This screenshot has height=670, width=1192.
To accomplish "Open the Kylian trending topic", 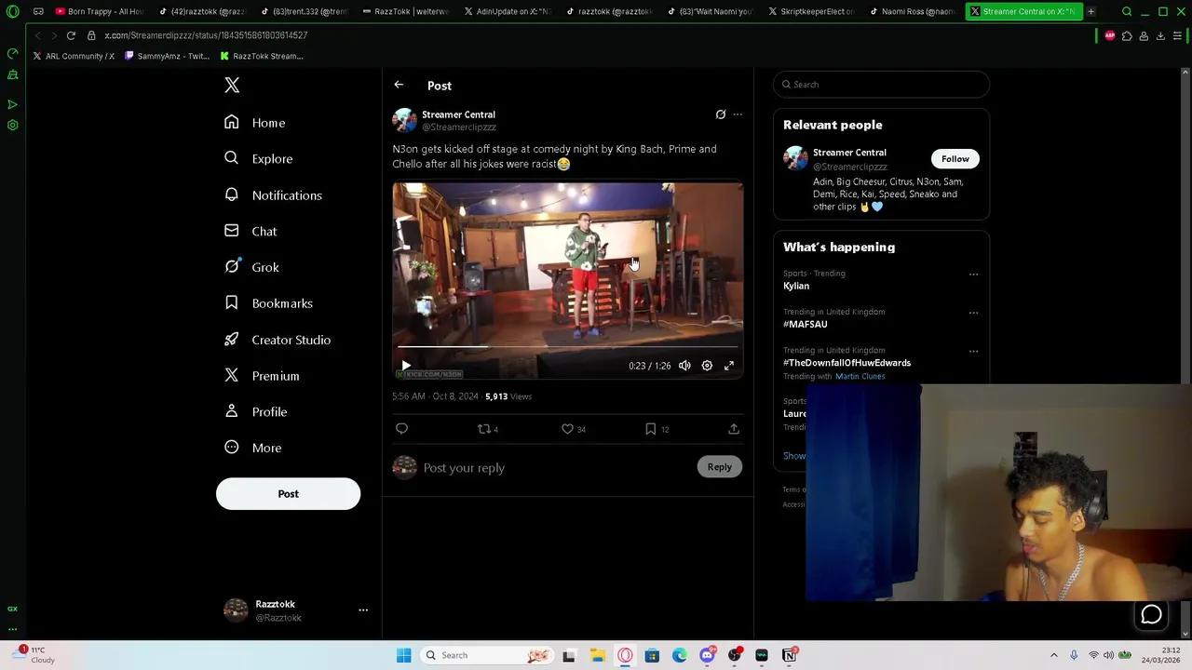I will (x=796, y=287).
